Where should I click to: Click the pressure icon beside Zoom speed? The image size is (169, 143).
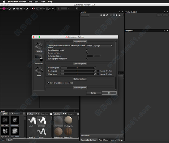click(95, 71)
